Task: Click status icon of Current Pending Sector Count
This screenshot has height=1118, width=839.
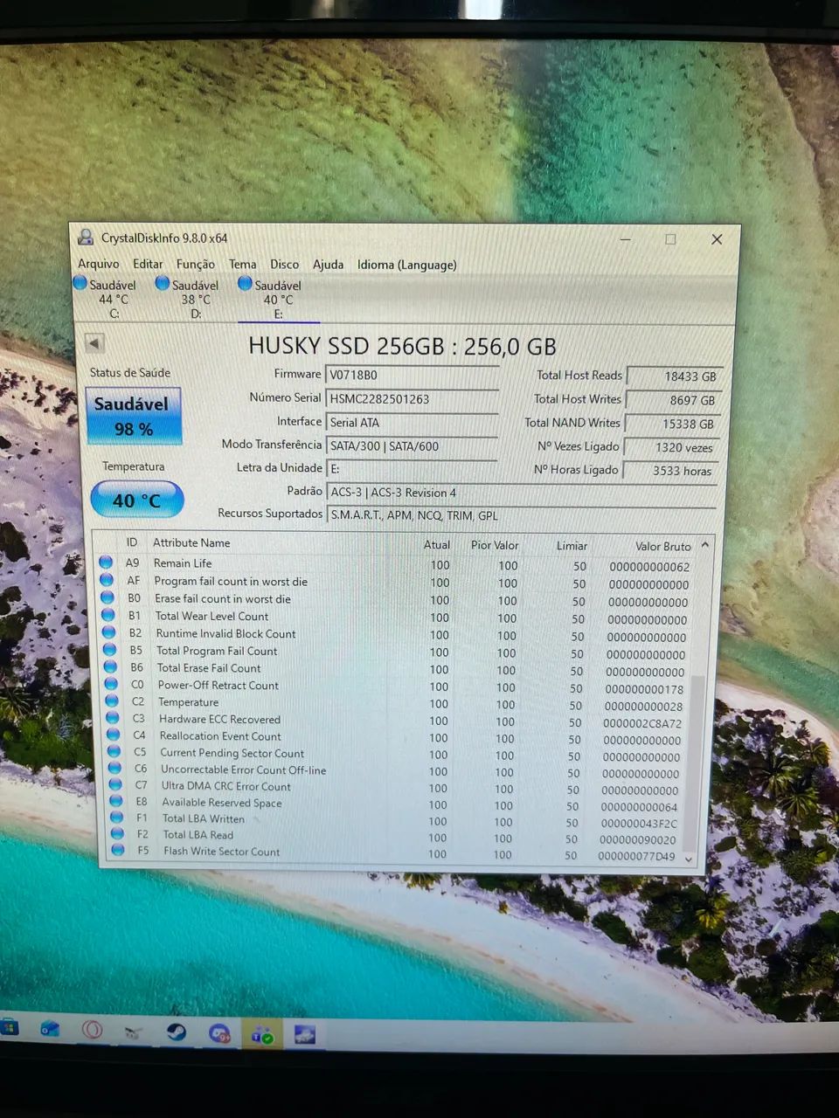Action: [114, 751]
